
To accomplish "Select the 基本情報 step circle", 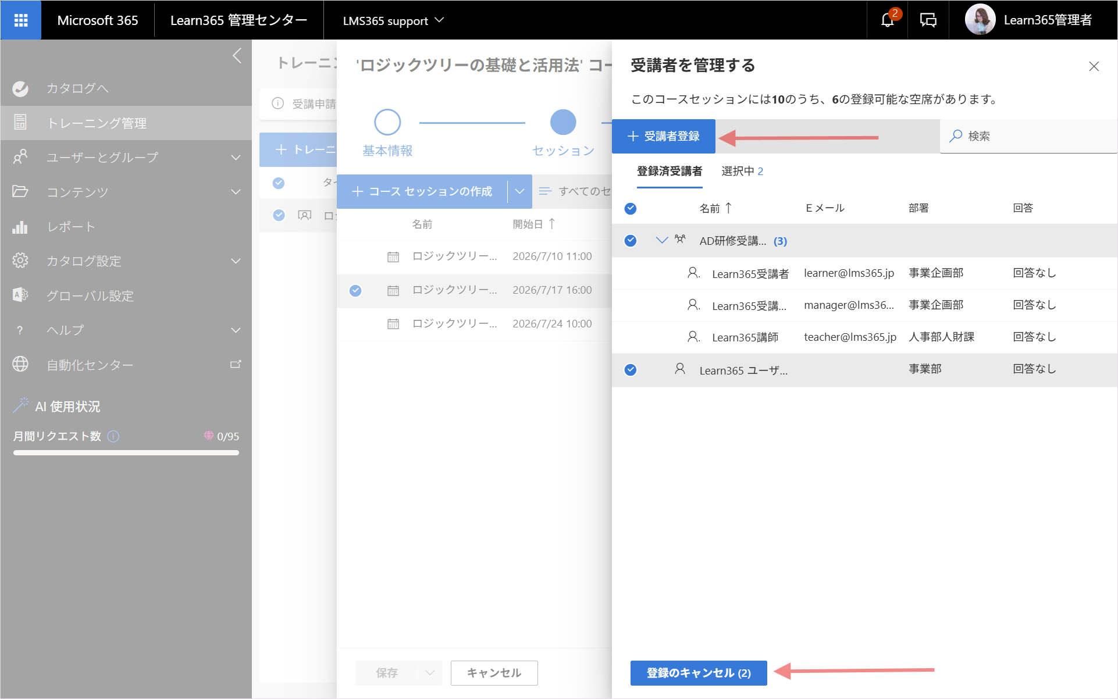I will (387, 122).
